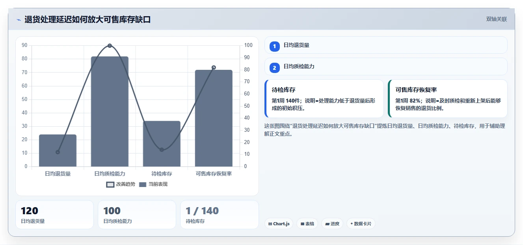Viewport: 523px width, 245px height.
Task: Click the line point on 可售库存恢复率
Action: tap(214, 67)
